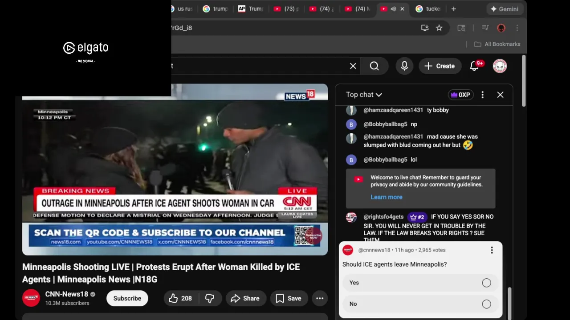Image resolution: width=570 pixels, height=320 pixels.
Task: Switch to the AP 'Trump' tab
Action: 251,9
